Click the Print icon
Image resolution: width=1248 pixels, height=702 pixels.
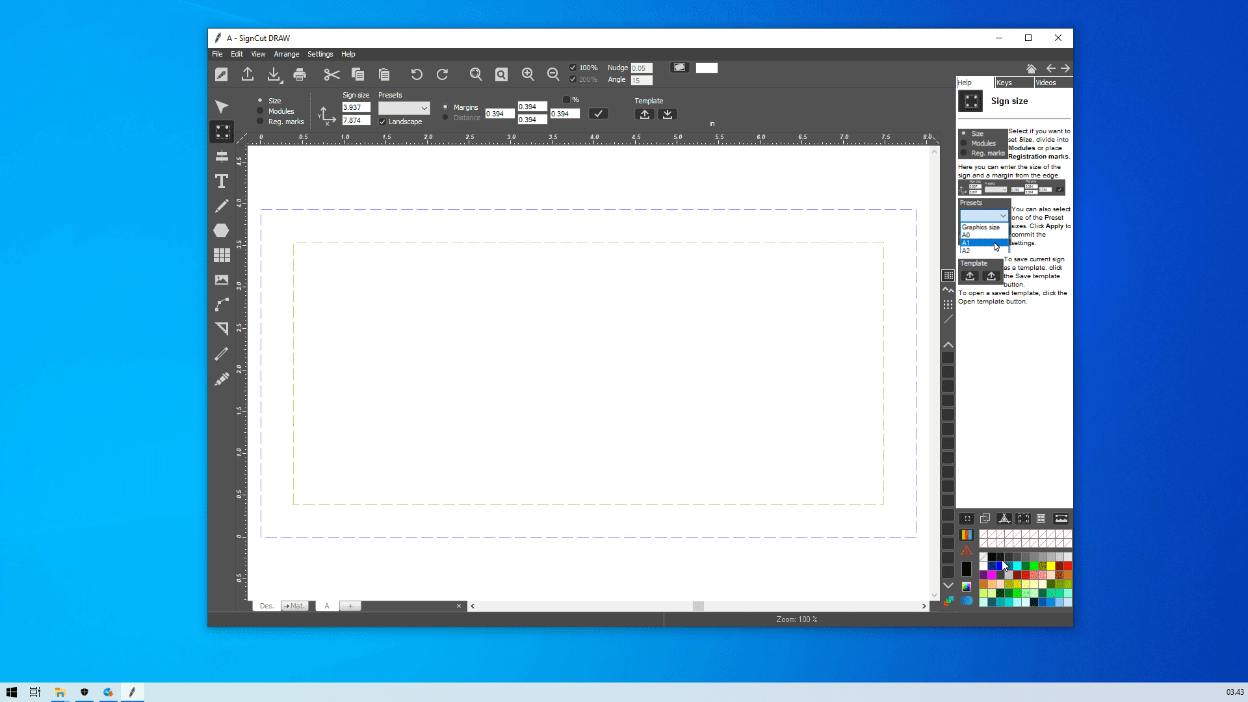pos(300,75)
